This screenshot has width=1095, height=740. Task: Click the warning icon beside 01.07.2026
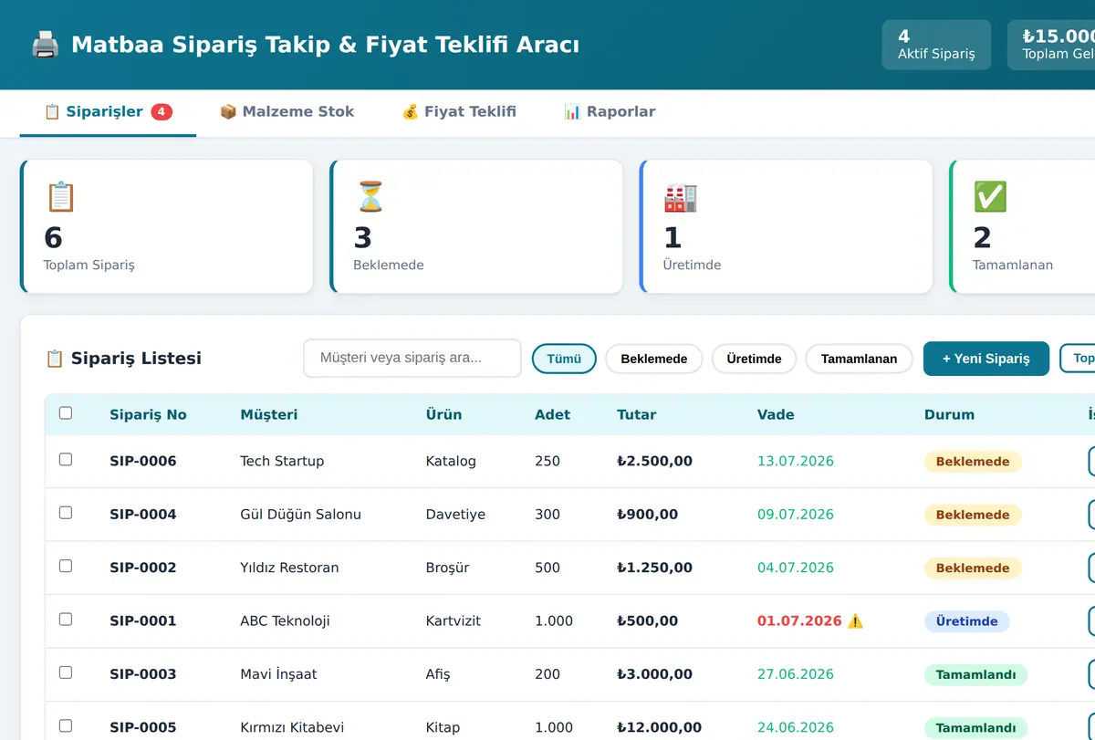(x=855, y=621)
